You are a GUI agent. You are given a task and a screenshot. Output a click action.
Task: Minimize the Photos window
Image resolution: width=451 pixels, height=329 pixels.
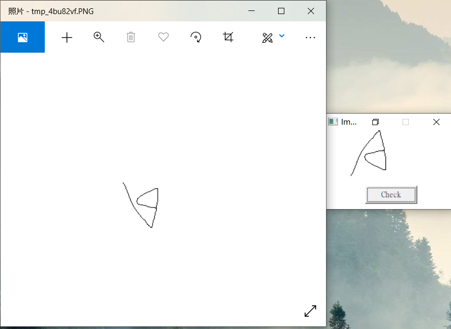[x=252, y=11]
